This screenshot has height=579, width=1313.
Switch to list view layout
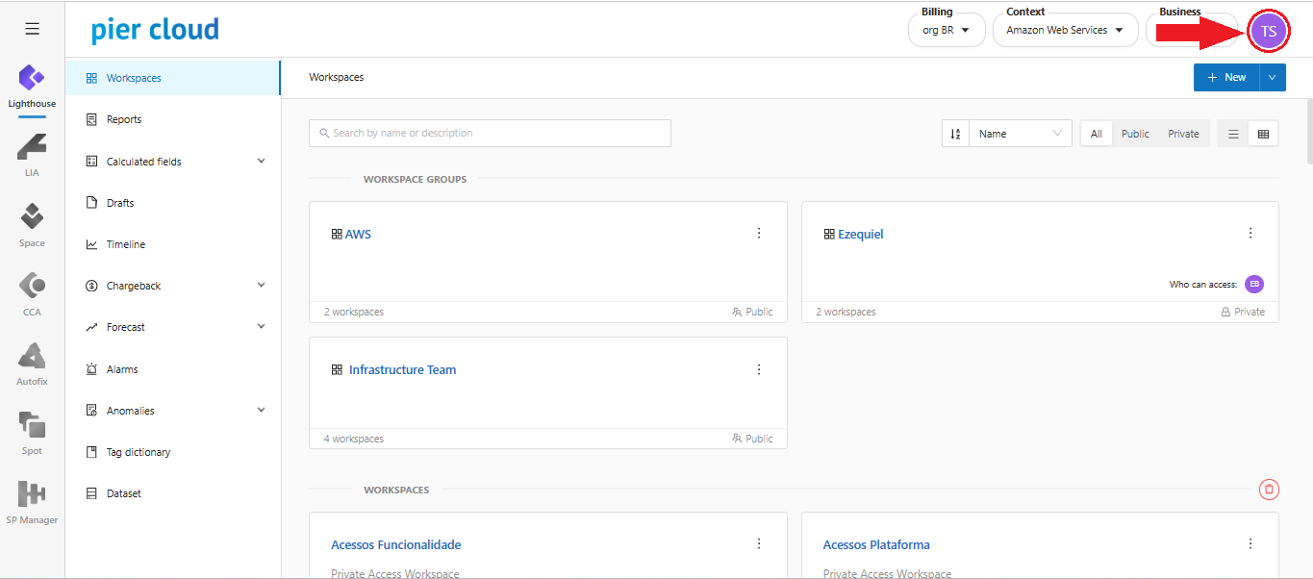[x=1233, y=134]
